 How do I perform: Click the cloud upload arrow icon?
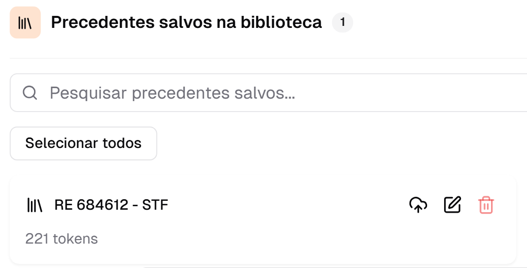pyautogui.click(x=418, y=205)
